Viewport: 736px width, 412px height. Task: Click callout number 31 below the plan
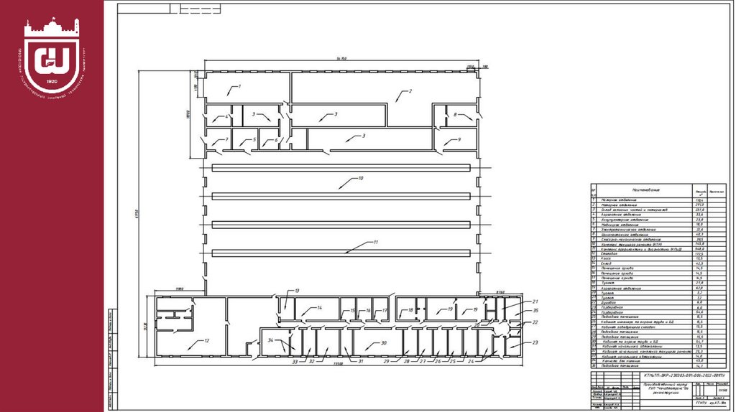[361, 361]
